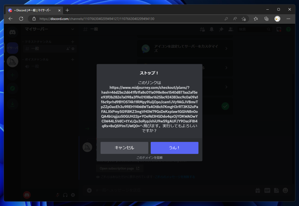Collapse the ボイスチャンネル category
This screenshot has width=299, height=206.
36,59
